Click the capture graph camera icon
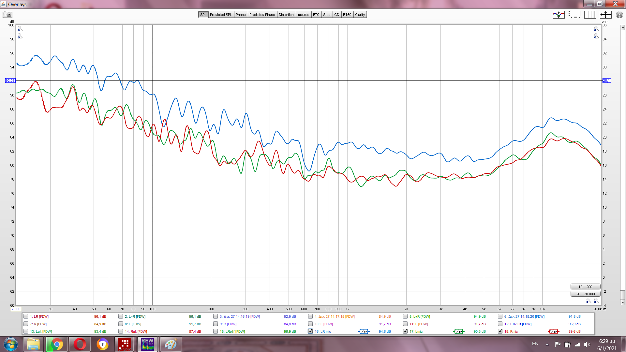Viewport: 626px width, 352px height. 7,15
